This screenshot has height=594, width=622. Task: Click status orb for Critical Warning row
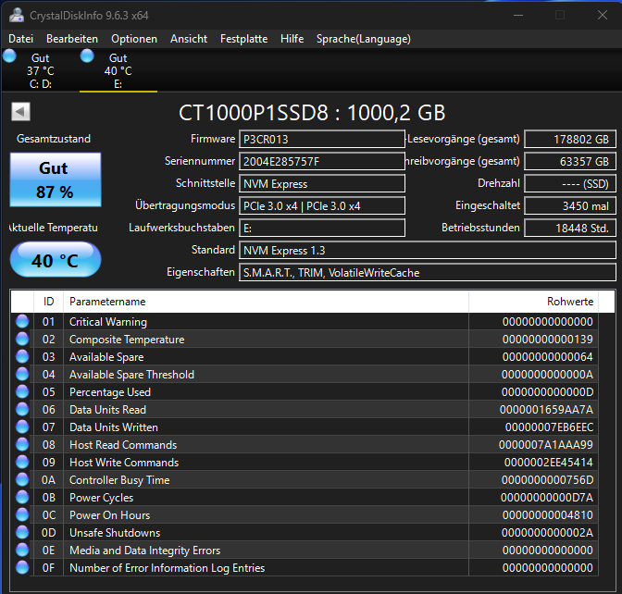click(x=22, y=321)
